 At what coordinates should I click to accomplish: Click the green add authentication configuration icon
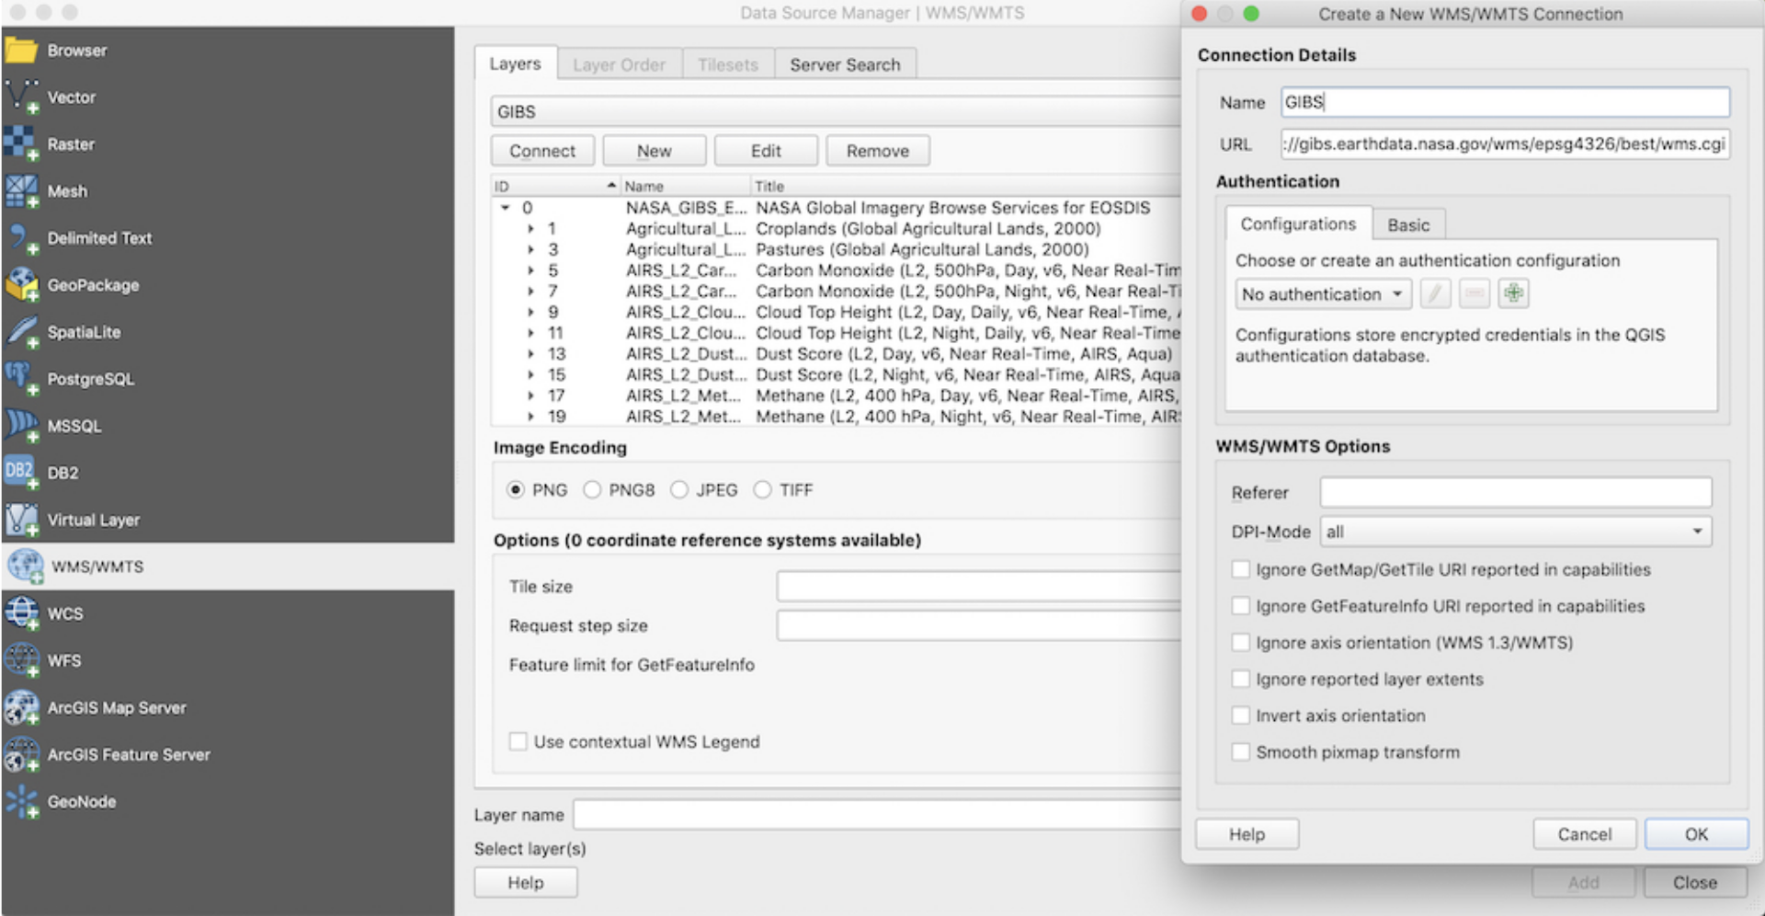coord(1512,294)
